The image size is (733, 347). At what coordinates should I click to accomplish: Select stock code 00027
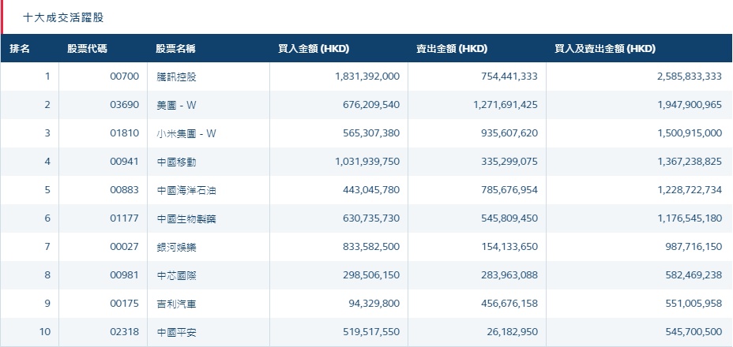[124, 247]
